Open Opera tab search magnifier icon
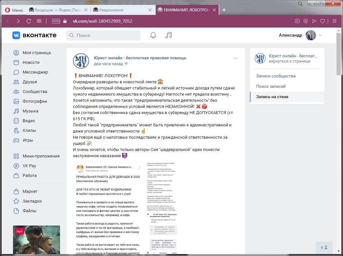Viewport: 343px width, 256px height. [300, 4]
